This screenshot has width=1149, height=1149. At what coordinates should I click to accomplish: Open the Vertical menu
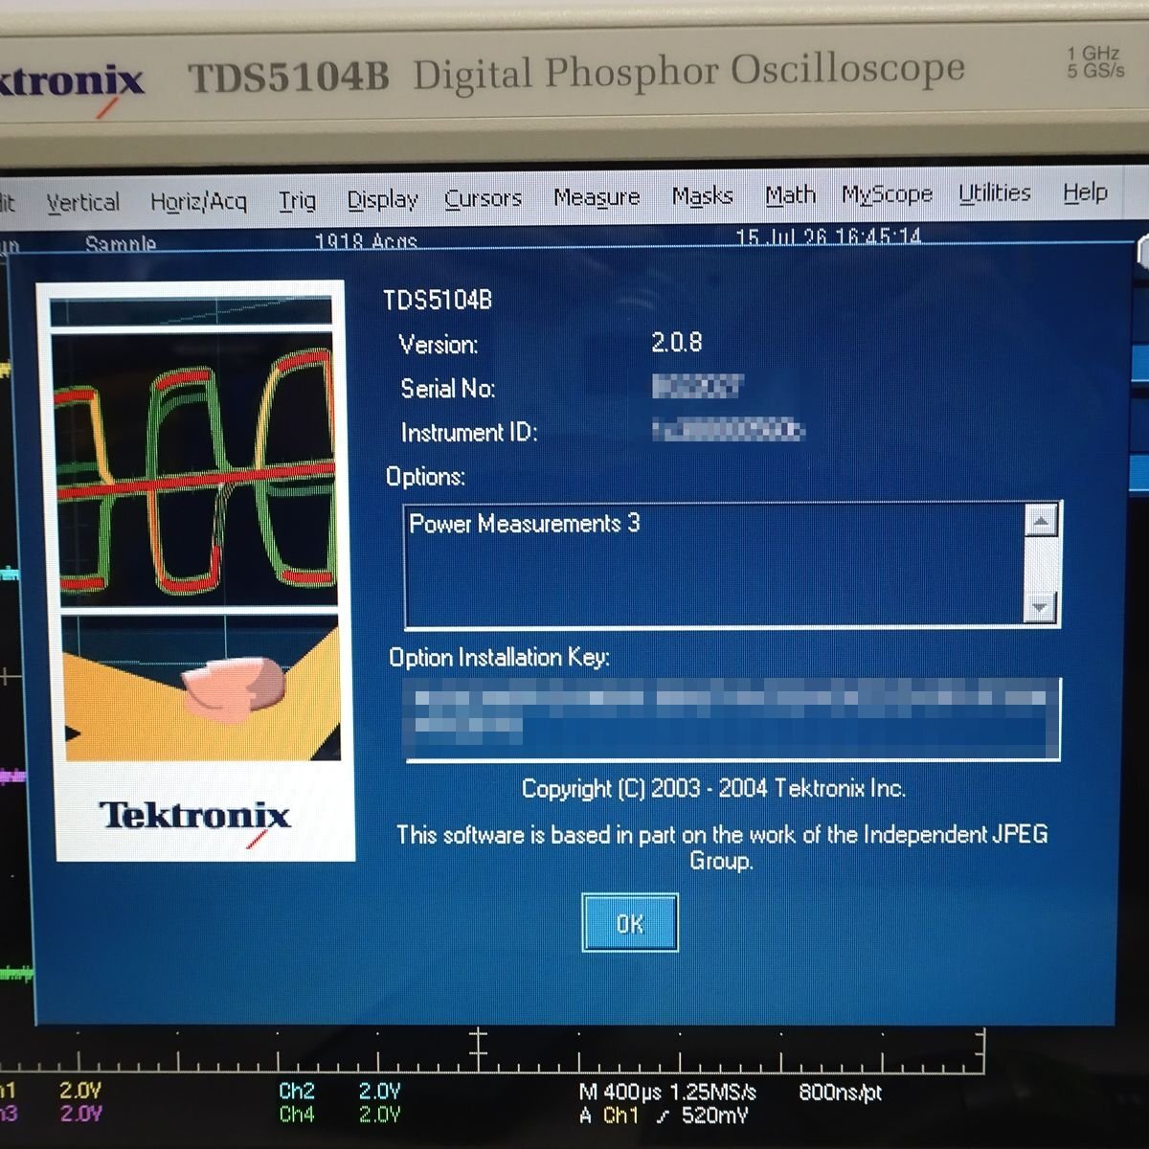(x=83, y=202)
